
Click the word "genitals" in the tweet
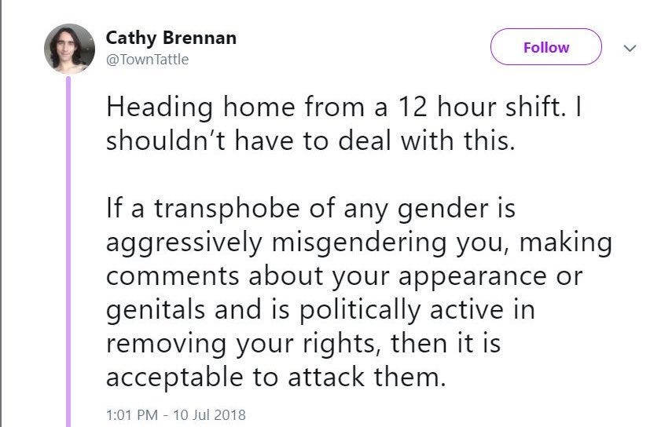tap(152, 311)
